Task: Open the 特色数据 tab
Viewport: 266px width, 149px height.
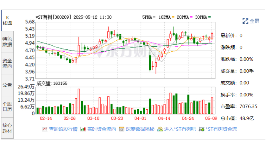Action: point(7,42)
